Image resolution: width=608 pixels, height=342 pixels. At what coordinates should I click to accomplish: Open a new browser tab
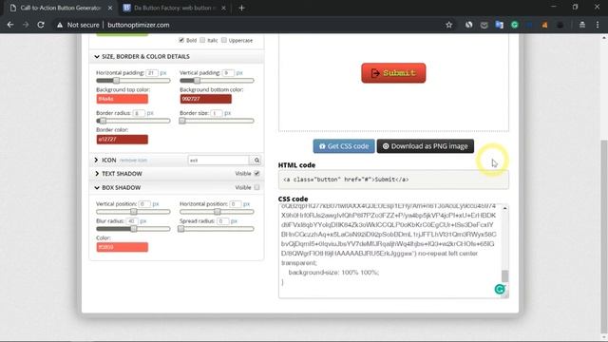click(241, 8)
